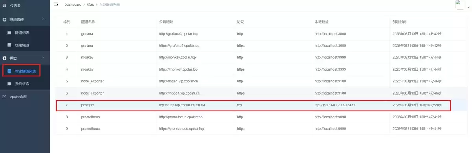Image resolution: width=472 pixels, height=153 pixels.
Task: Toggle the sidebar collapse hamburger icon
Action: click(56, 4)
